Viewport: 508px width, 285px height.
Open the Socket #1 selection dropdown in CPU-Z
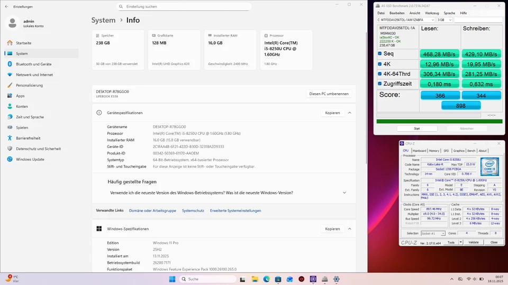coord(433,234)
